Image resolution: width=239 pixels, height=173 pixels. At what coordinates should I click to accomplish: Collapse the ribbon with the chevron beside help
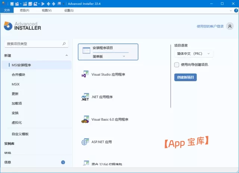pyautogui.click(x=231, y=10)
